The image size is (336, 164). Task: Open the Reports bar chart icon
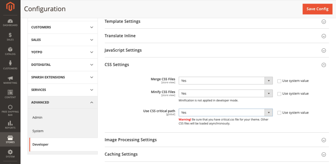pos(10,123)
